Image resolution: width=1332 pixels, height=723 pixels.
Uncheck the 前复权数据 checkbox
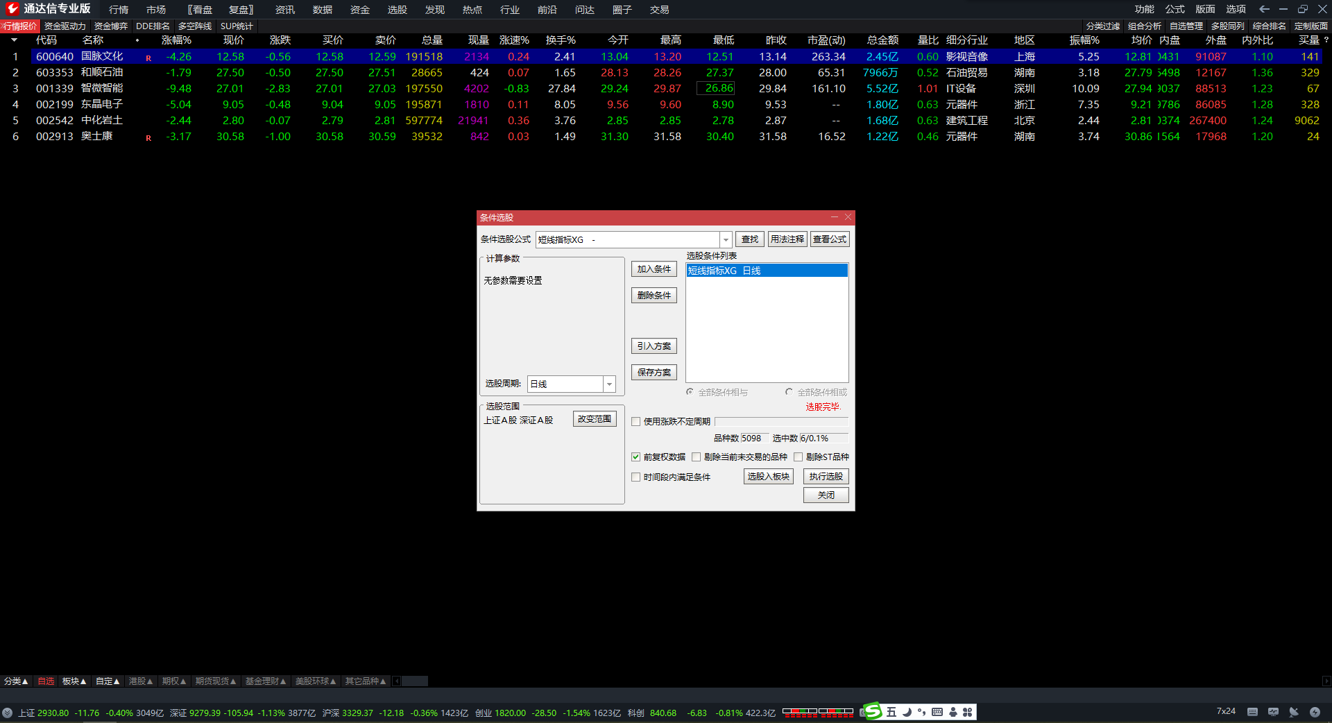click(x=635, y=457)
